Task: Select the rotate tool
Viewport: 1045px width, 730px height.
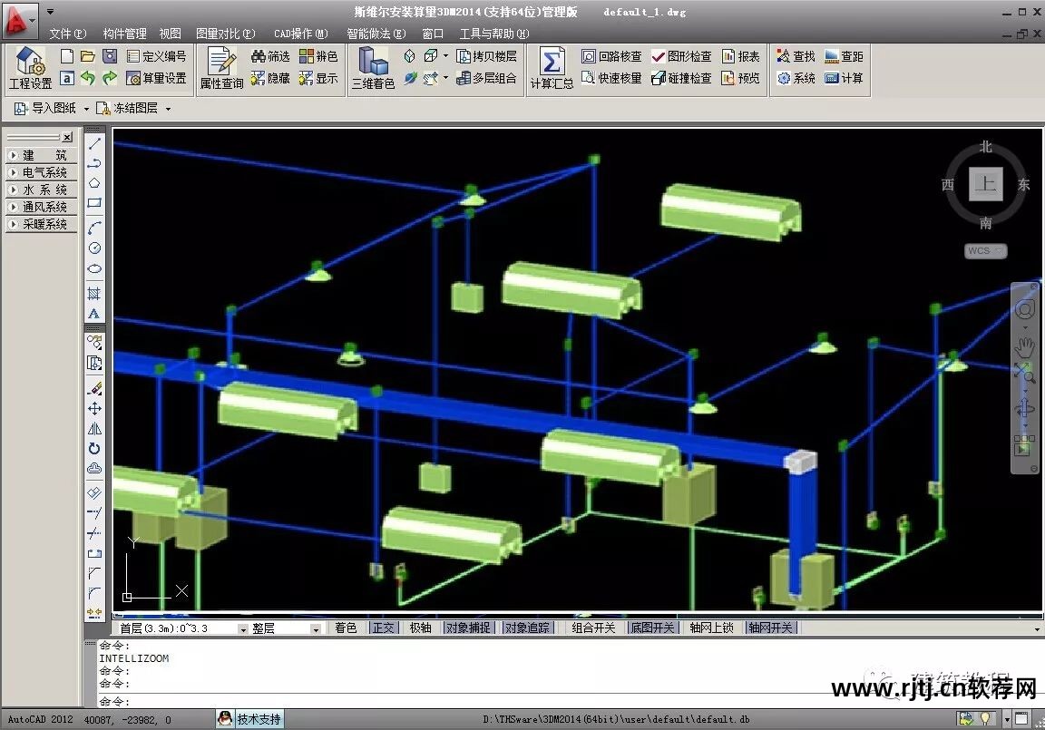Action: [x=94, y=449]
